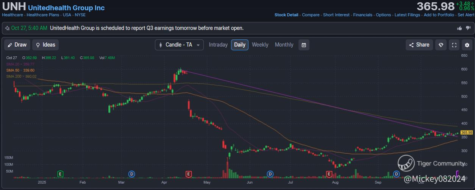Click the thumbs-down icon on the news bar
Screen dimensions: 475x190
pyautogui.click(x=468, y=28)
